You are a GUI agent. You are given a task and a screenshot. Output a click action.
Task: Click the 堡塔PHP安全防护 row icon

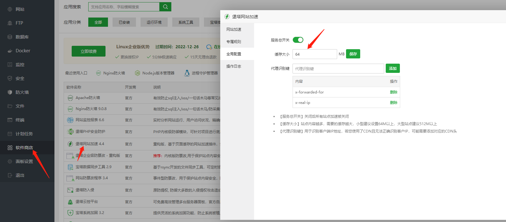[x=70, y=132]
